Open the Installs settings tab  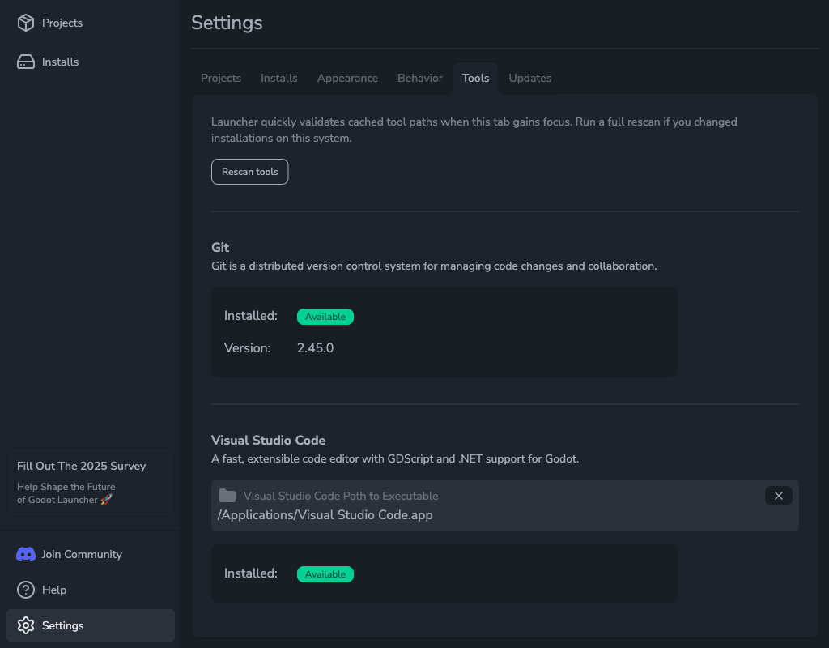click(x=278, y=78)
